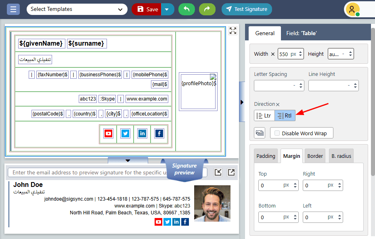
Task: Click the Test Signature button
Action: [247, 9]
